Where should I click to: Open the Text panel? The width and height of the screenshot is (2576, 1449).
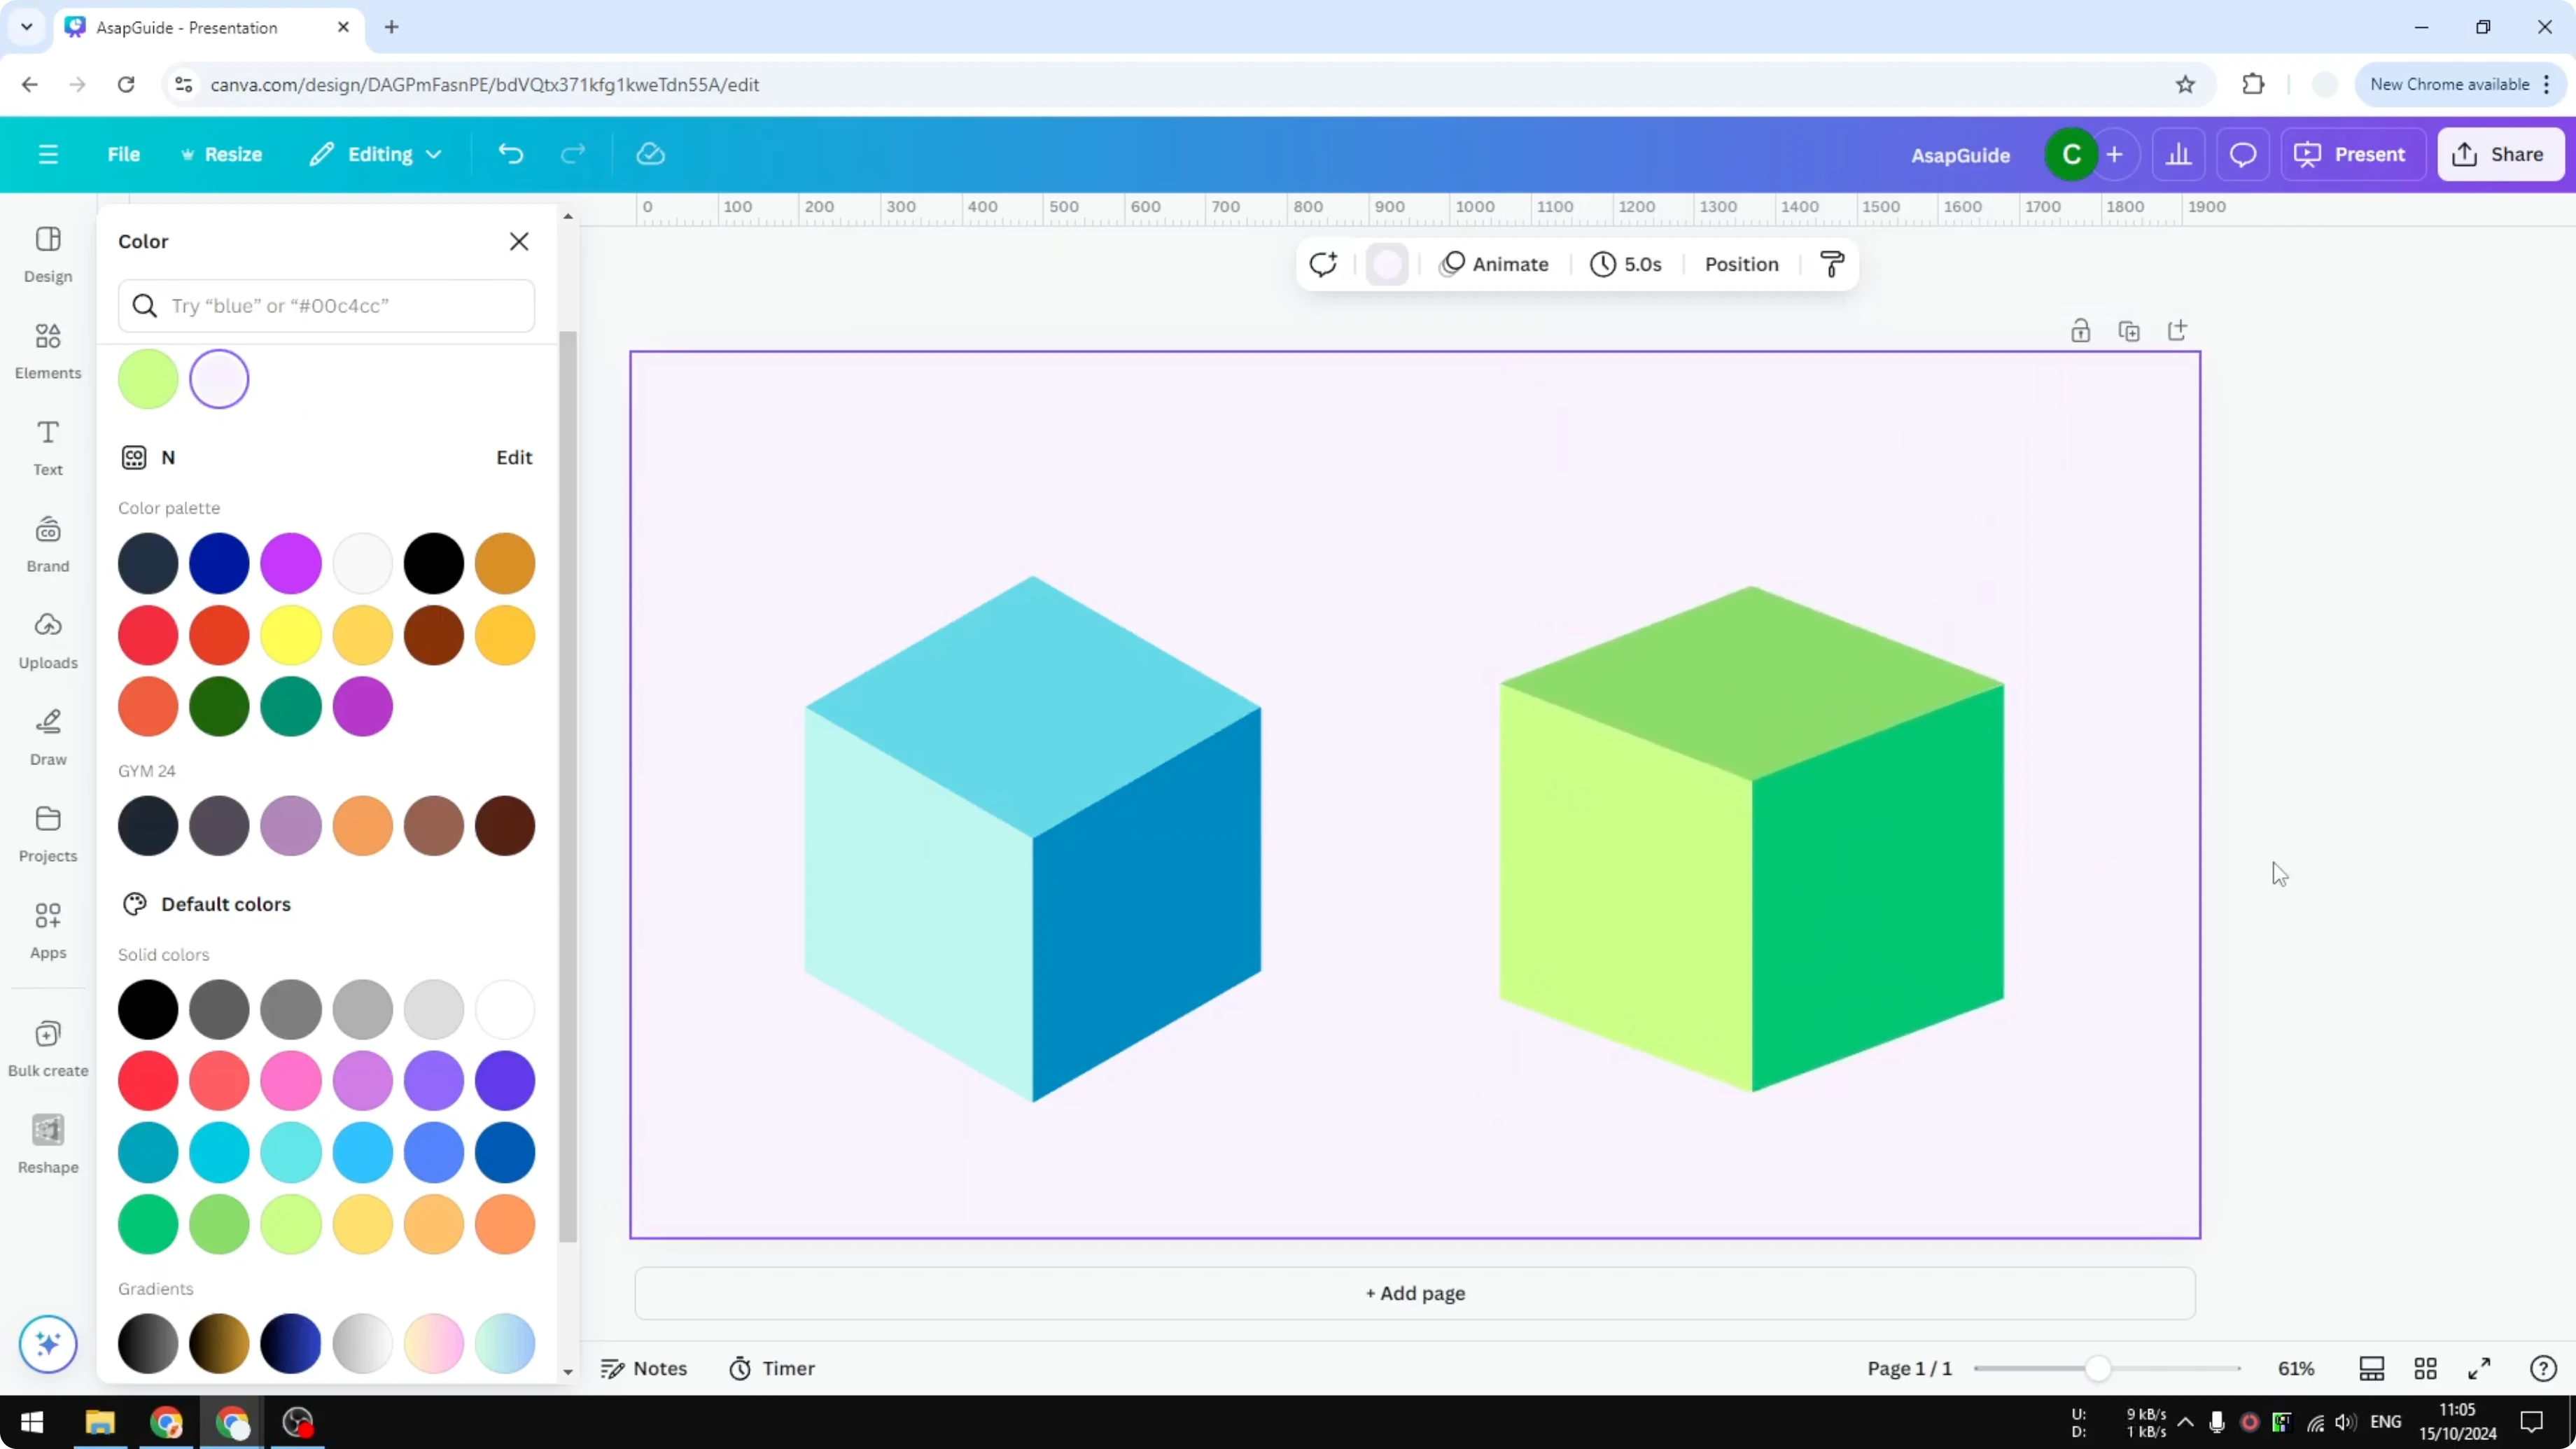coord(47,447)
